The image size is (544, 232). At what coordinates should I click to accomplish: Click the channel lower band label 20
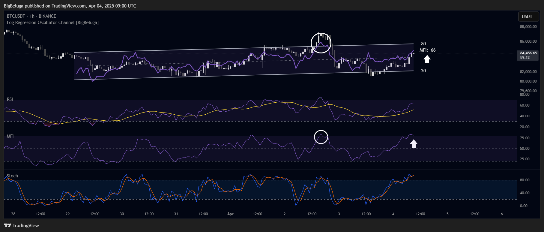[x=423, y=71]
